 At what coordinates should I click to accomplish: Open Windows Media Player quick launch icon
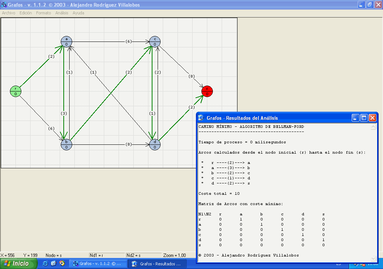click(62, 263)
